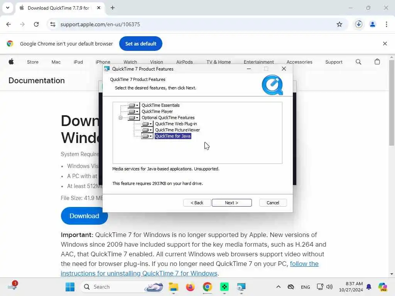Open Store in Apple navigation
The image size is (395, 296).
coord(33,62)
